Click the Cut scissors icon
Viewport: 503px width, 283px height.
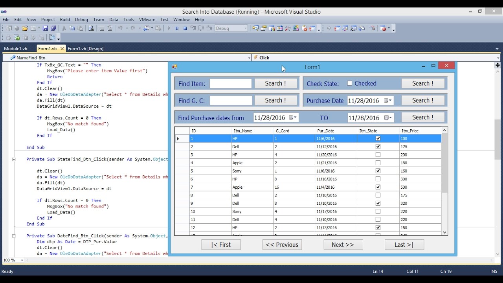click(x=64, y=28)
